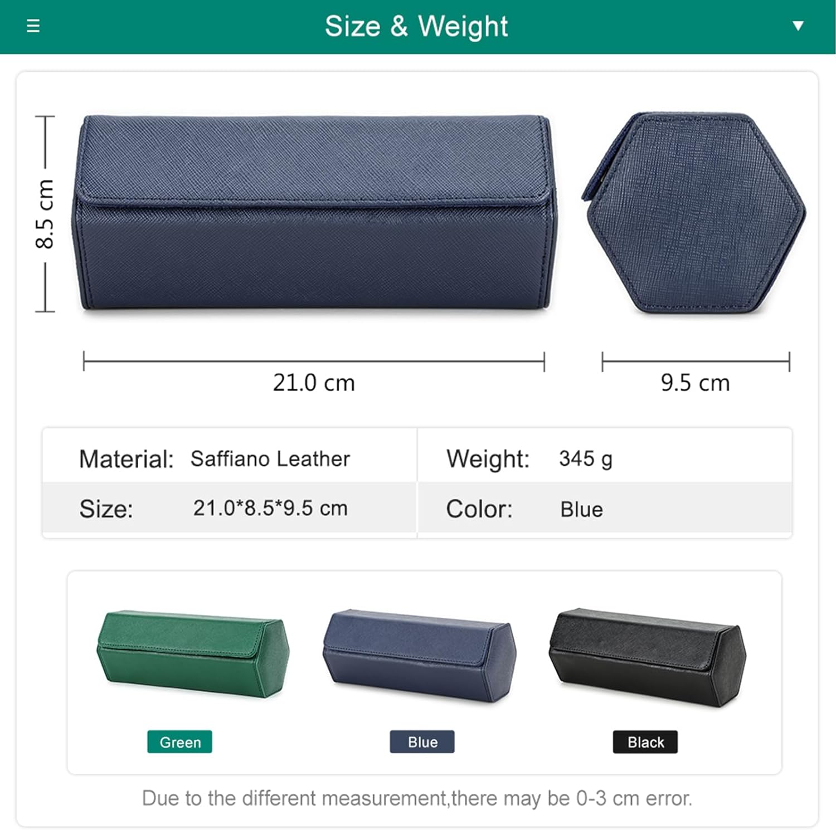
Task: Click the 9.5 cm width label
Action: point(695,383)
